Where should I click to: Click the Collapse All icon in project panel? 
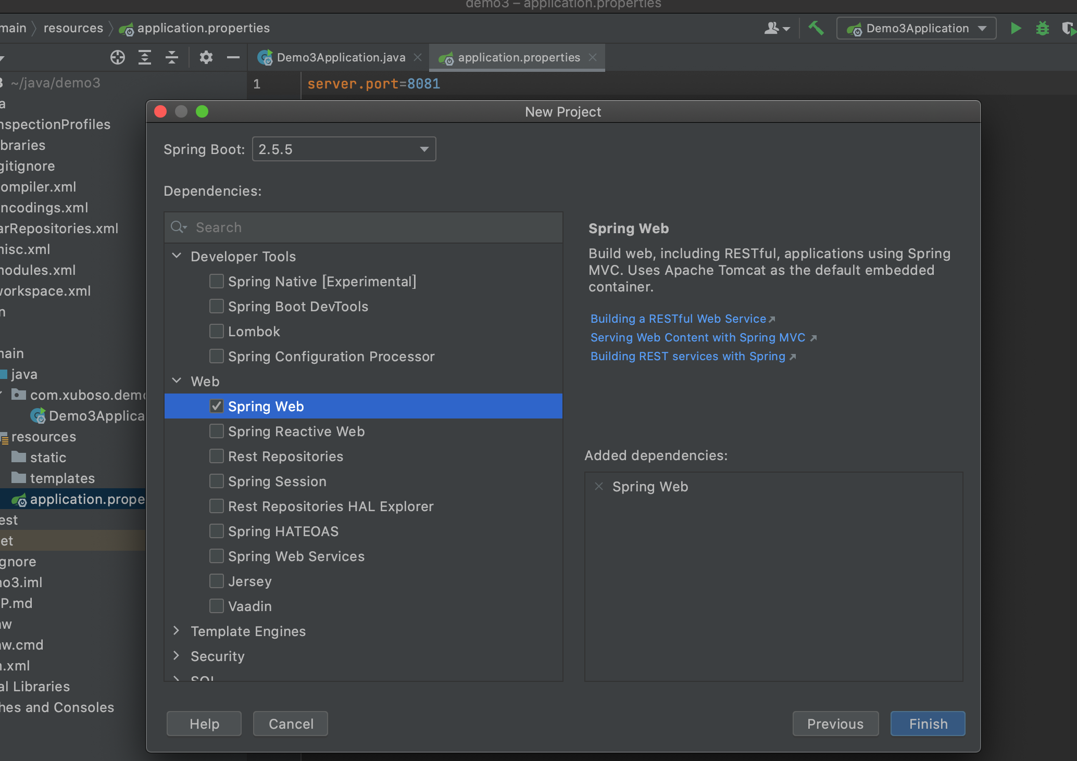point(172,57)
